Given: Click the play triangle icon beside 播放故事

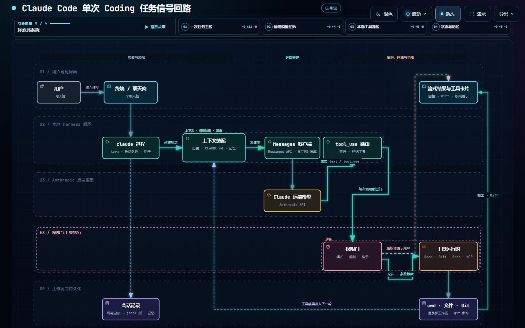Looking at the screenshot, I should 147,27.
